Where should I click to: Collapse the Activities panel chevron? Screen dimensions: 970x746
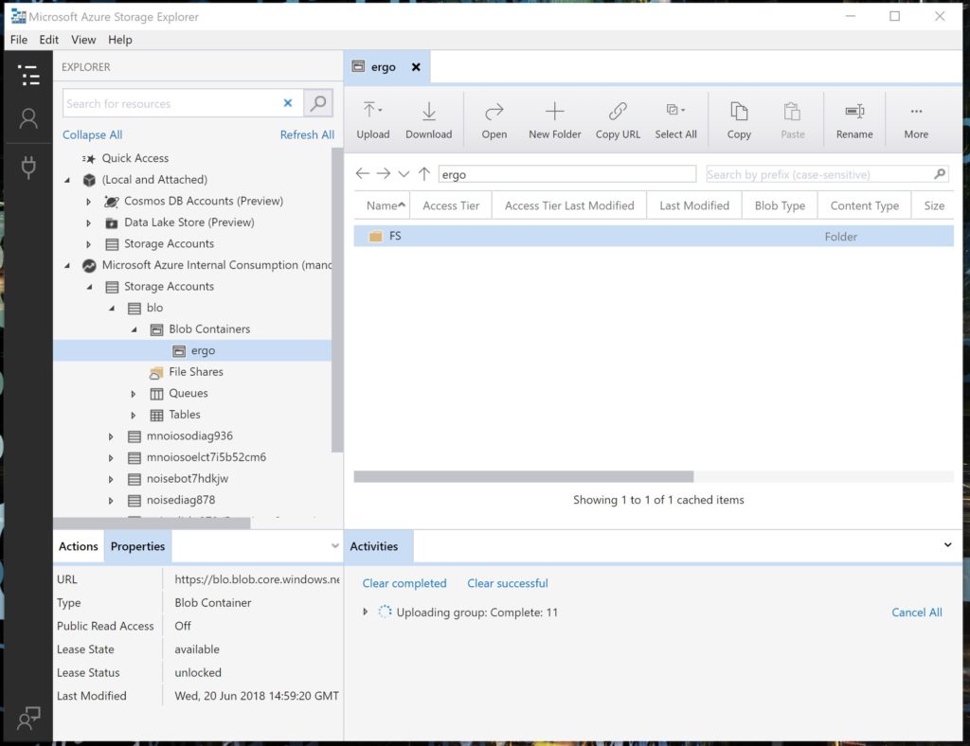click(x=947, y=545)
